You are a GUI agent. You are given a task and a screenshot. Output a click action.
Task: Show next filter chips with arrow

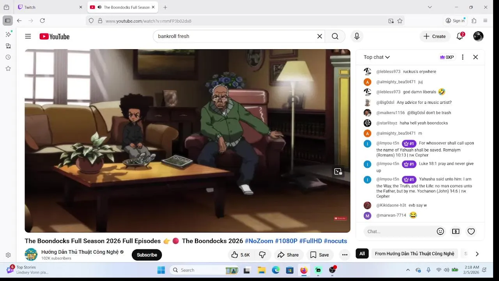point(477,254)
